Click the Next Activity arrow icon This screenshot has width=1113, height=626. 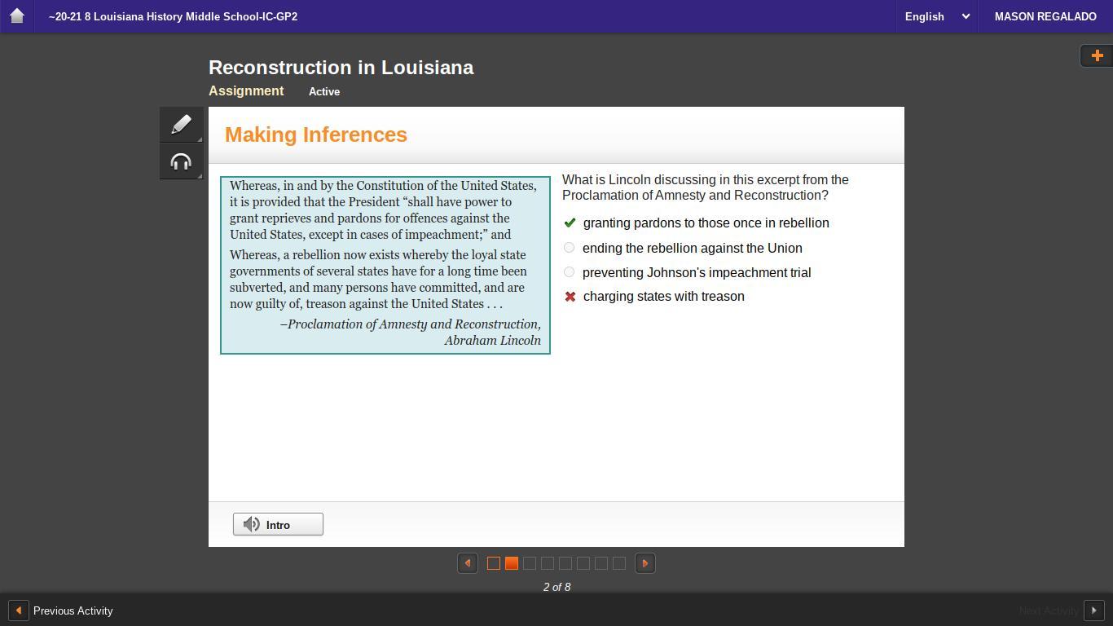[1093, 611]
